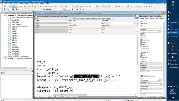The height and width of the screenshot is (101, 179).
Task: Open the WindowType dropdown
Action: click(x=161, y=63)
